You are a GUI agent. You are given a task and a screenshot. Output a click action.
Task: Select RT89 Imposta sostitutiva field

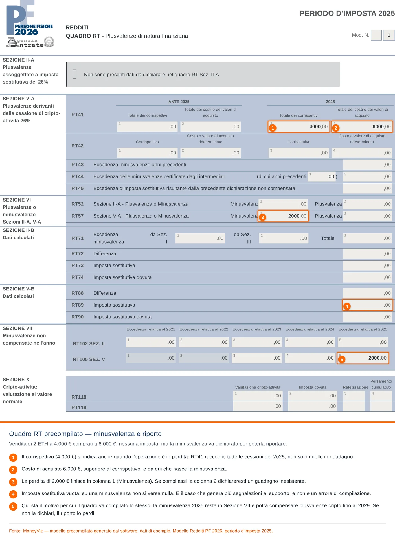[x=368, y=305]
